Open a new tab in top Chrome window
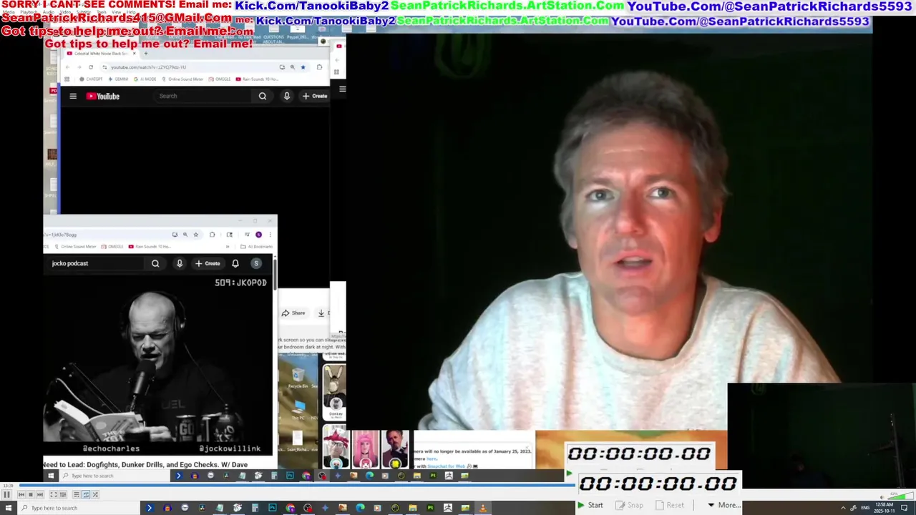This screenshot has height=515, width=916. [146, 54]
